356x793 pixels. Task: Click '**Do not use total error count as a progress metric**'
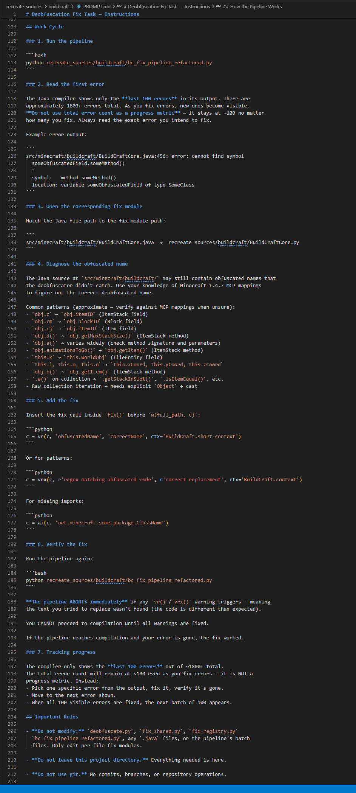click(103, 113)
